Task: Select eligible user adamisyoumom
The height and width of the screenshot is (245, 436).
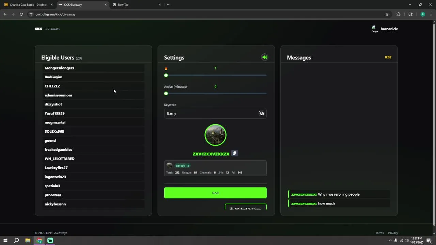Action: click(93, 95)
